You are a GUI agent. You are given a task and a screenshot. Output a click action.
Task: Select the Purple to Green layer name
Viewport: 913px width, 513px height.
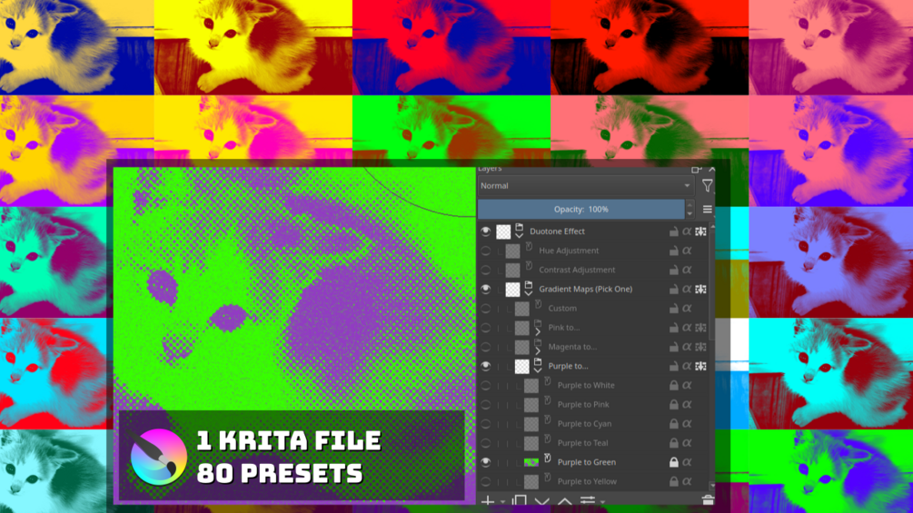[586, 462]
